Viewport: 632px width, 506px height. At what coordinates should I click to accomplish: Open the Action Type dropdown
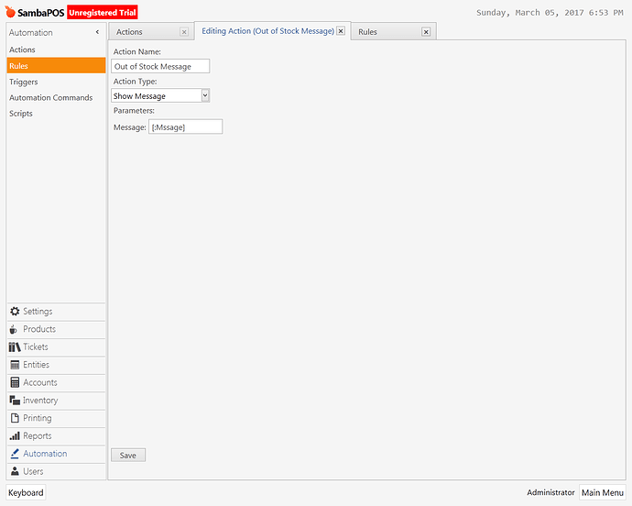(205, 95)
